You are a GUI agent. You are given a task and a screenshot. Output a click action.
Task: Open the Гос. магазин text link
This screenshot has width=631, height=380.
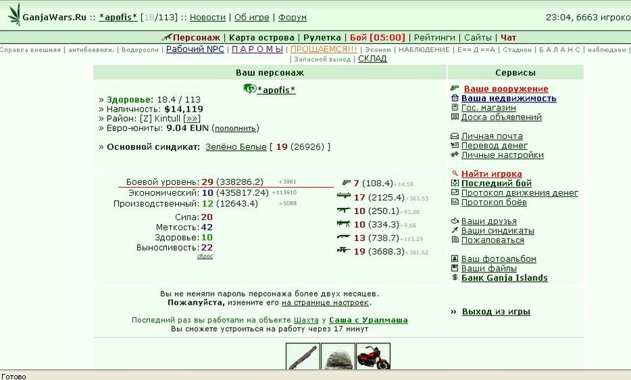(x=489, y=108)
